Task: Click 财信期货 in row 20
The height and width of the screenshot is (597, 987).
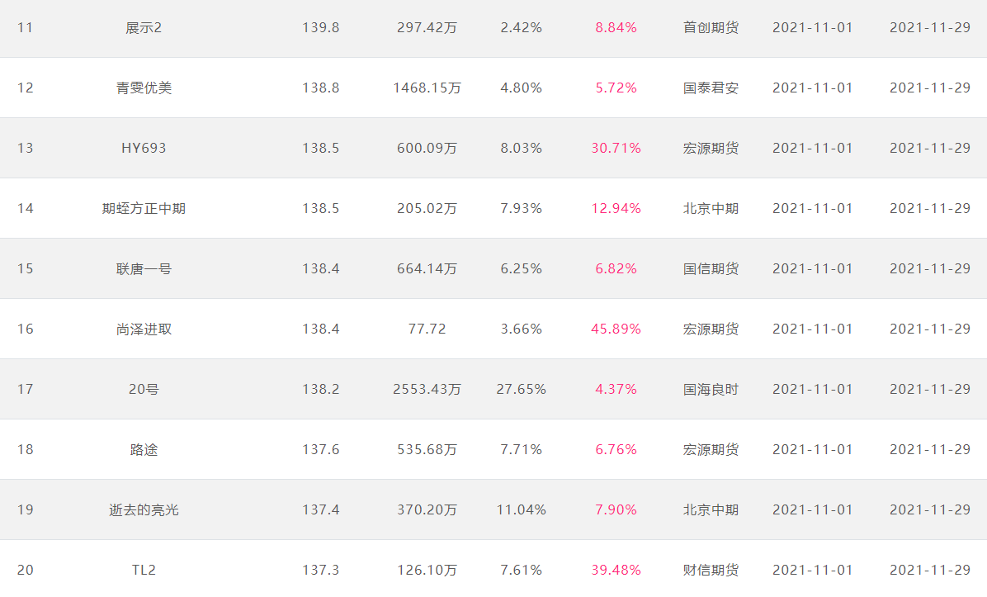Action: (711, 570)
